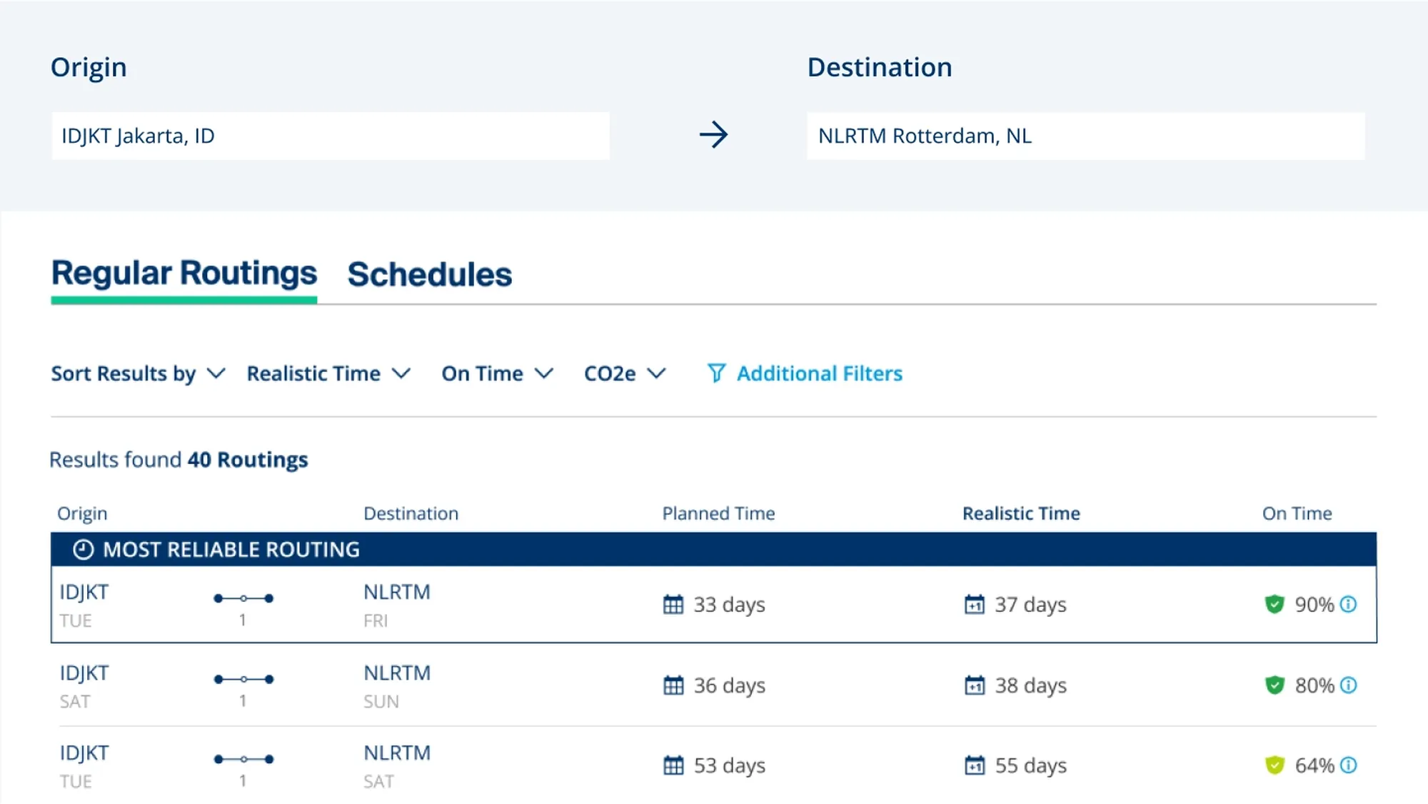Switch to the Schedules tab
This screenshot has width=1428, height=804.
coord(429,275)
